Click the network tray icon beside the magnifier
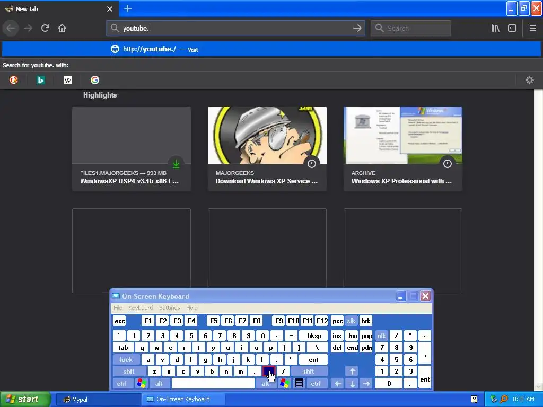543x407 pixels. click(x=494, y=399)
